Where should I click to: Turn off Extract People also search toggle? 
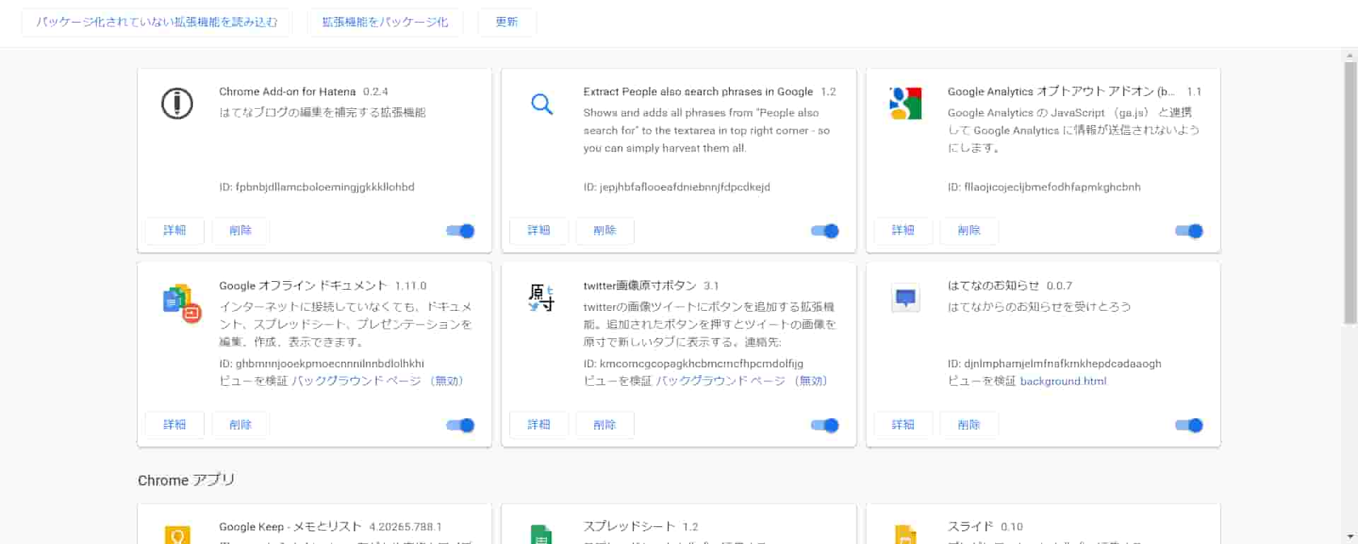tap(825, 231)
